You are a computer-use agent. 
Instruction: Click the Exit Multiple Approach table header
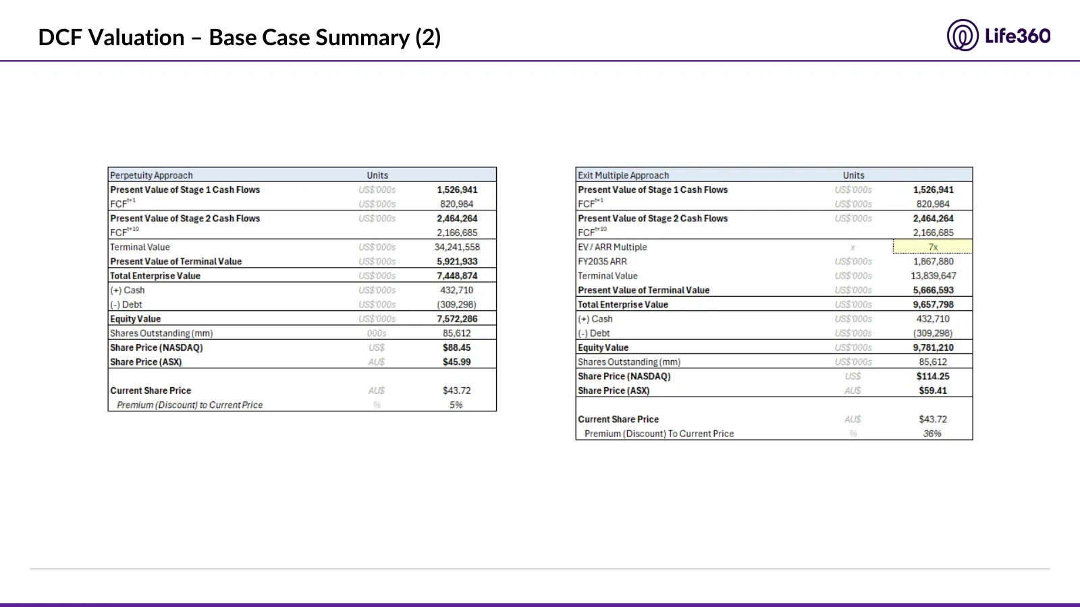623,175
